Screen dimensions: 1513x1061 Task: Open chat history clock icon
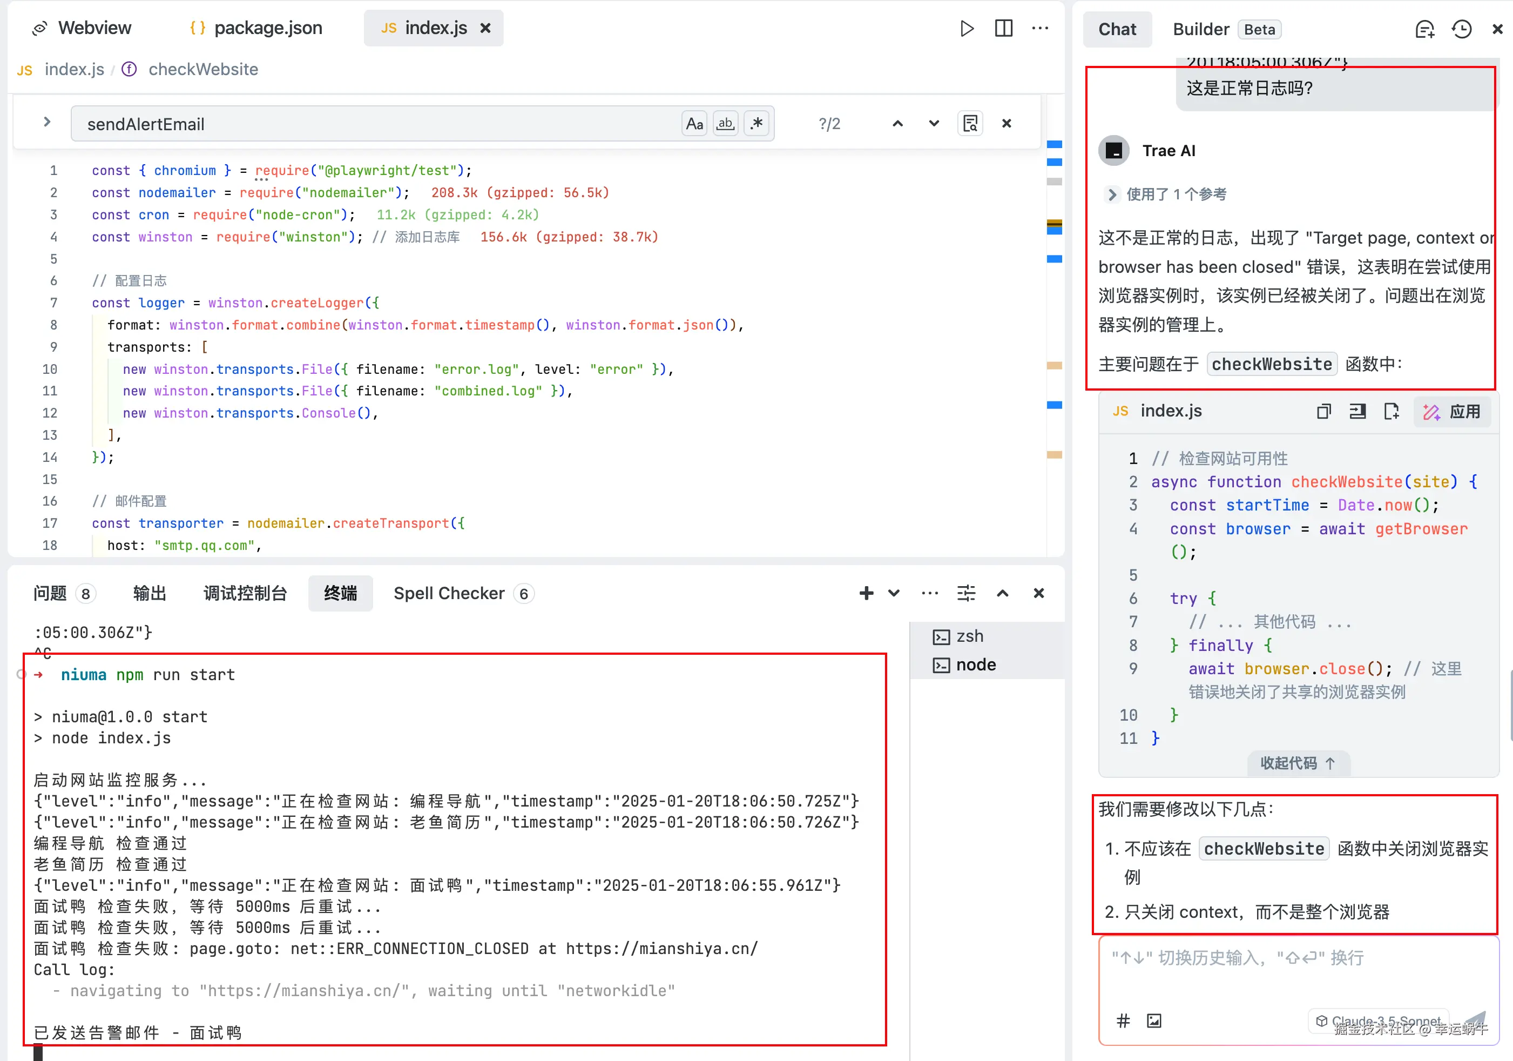pos(1461,30)
